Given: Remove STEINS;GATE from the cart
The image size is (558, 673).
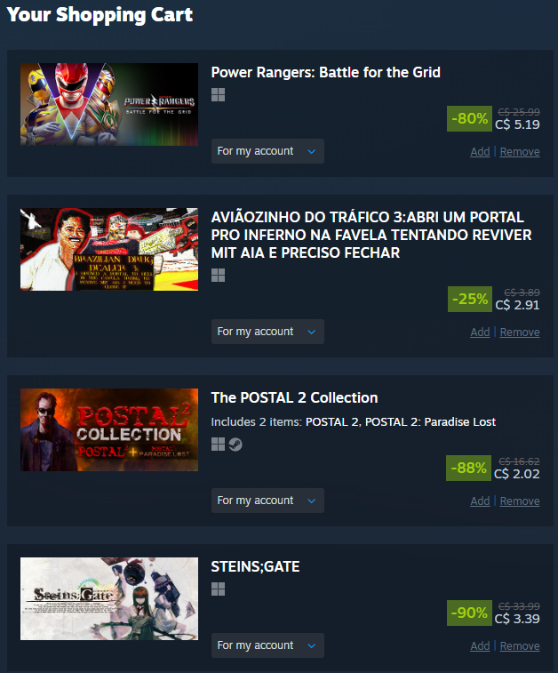Looking at the screenshot, I should (x=520, y=646).
